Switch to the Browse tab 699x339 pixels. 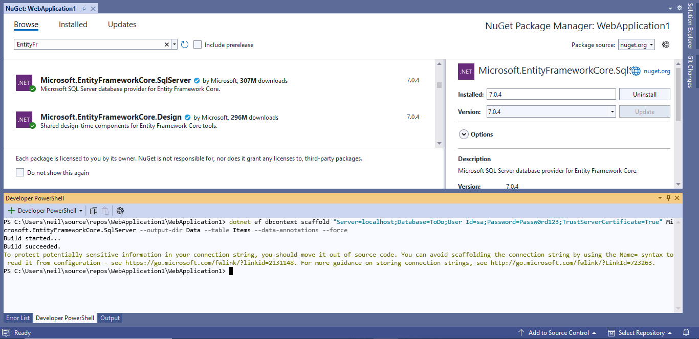click(x=26, y=25)
